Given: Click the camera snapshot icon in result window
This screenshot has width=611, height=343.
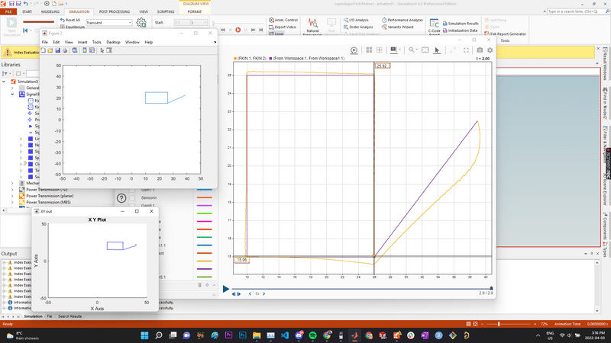Looking at the screenshot, I should pos(480,50).
